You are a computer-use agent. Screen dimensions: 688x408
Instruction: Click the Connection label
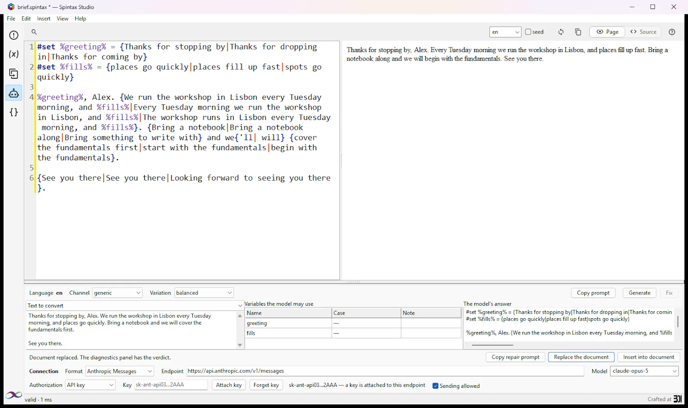pos(44,371)
